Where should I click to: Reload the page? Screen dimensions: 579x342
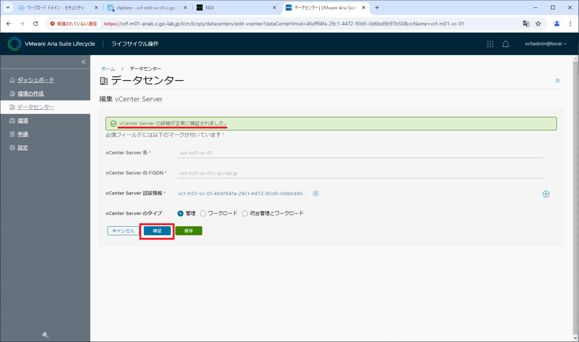[36, 23]
